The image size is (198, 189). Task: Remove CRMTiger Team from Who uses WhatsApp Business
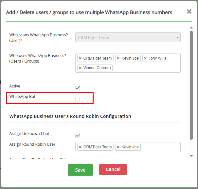click(80, 58)
